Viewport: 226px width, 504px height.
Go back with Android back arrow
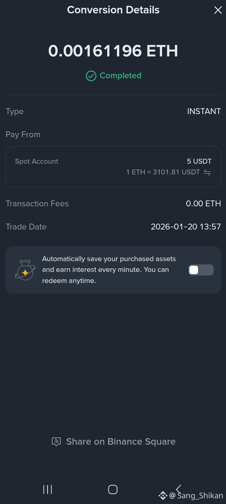178,489
